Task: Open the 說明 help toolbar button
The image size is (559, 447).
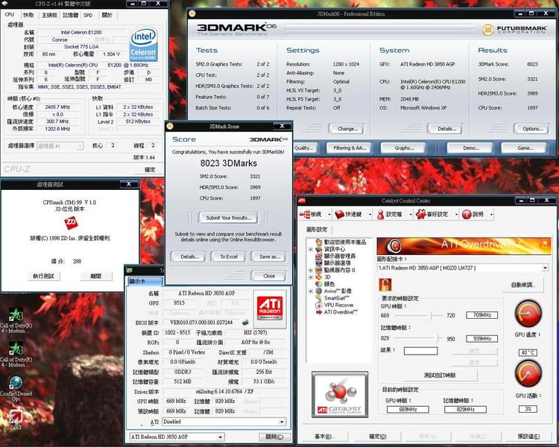Action: 473,215
